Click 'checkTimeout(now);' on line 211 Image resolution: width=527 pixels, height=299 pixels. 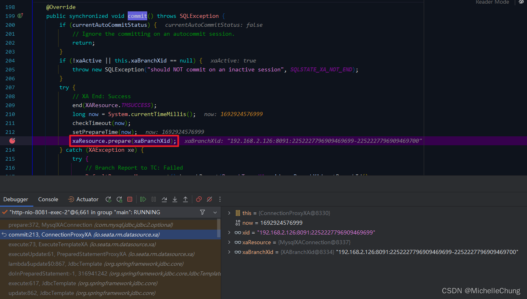102,123
